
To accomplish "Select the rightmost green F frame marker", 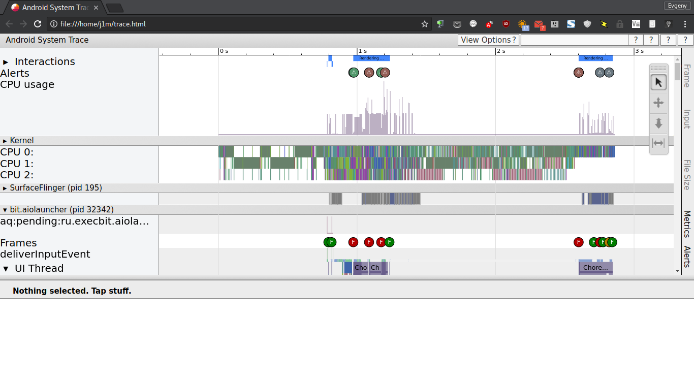I will tap(612, 242).
